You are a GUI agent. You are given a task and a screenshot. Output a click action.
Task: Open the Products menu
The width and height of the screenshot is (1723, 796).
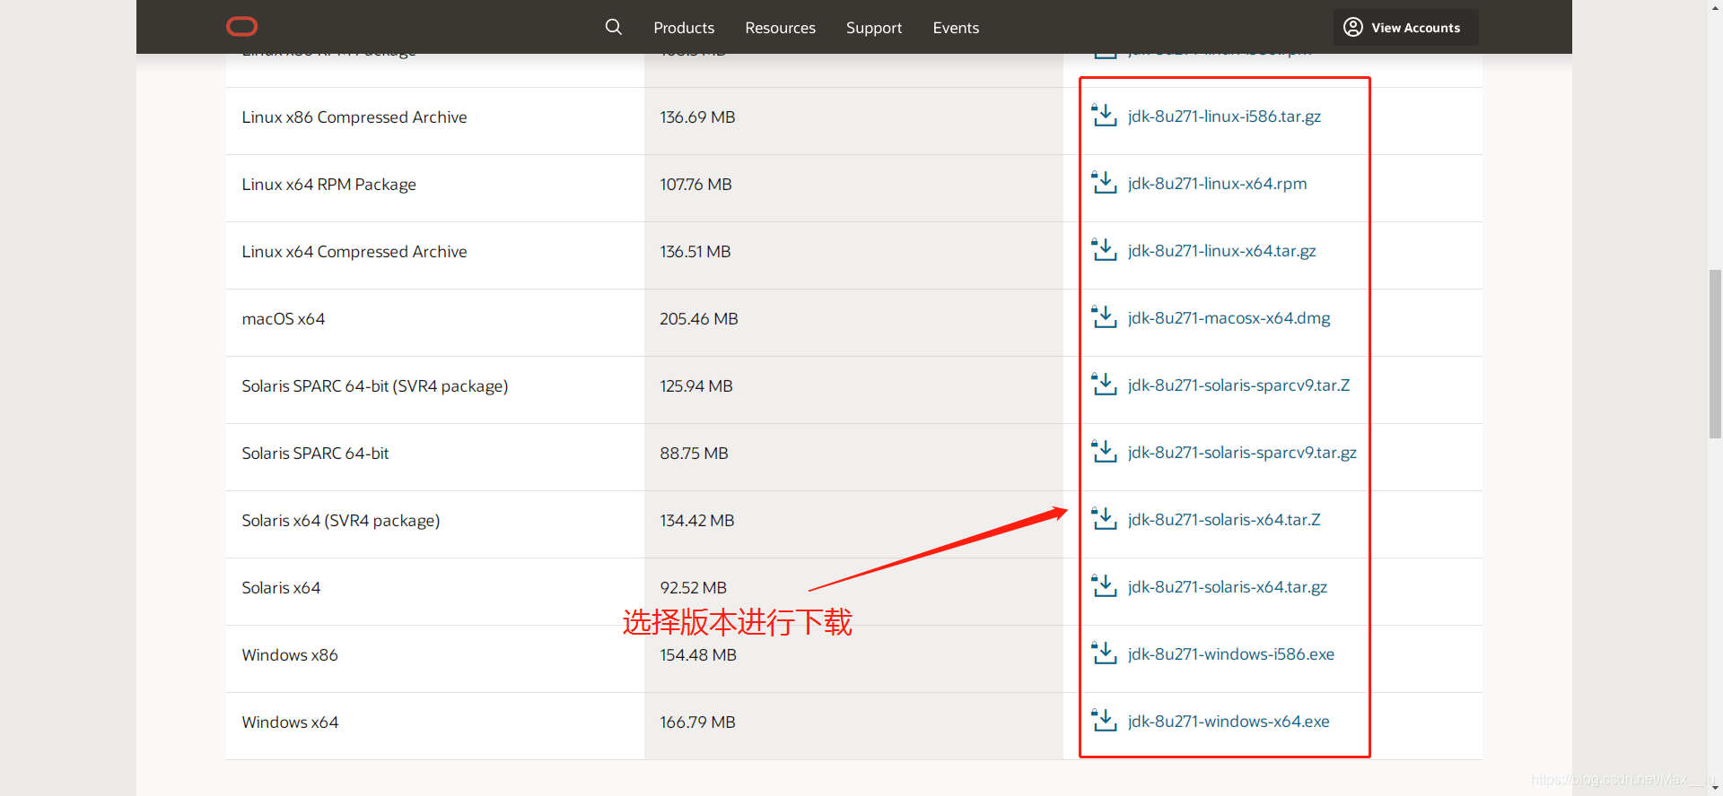click(684, 28)
